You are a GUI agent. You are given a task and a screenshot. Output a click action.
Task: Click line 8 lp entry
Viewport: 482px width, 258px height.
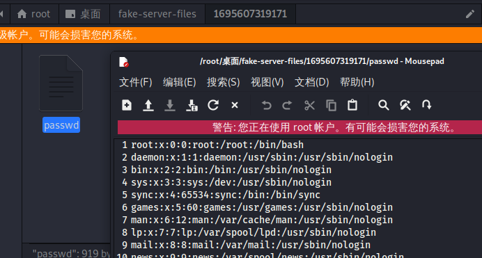tap(254, 232)
